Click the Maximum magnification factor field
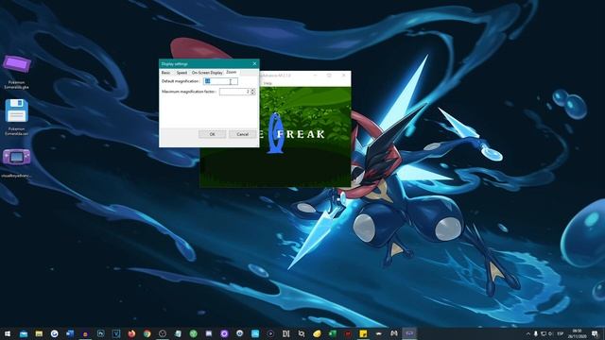 234,92
